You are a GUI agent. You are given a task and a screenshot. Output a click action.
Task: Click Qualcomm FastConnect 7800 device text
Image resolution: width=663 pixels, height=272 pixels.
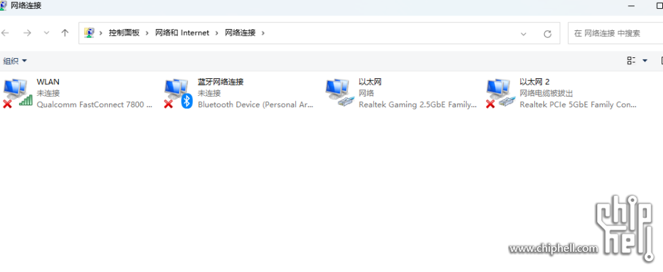coord(94,105)
